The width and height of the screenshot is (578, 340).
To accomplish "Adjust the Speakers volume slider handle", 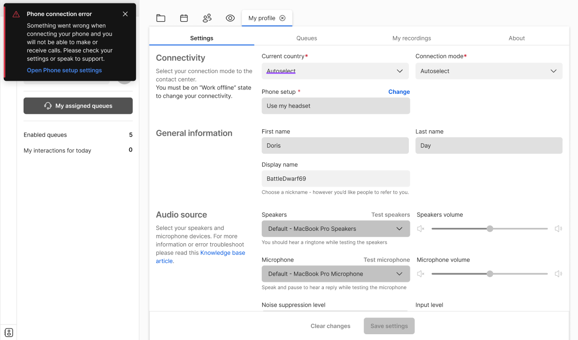I will pyautogui.click(x=489, y=228).
